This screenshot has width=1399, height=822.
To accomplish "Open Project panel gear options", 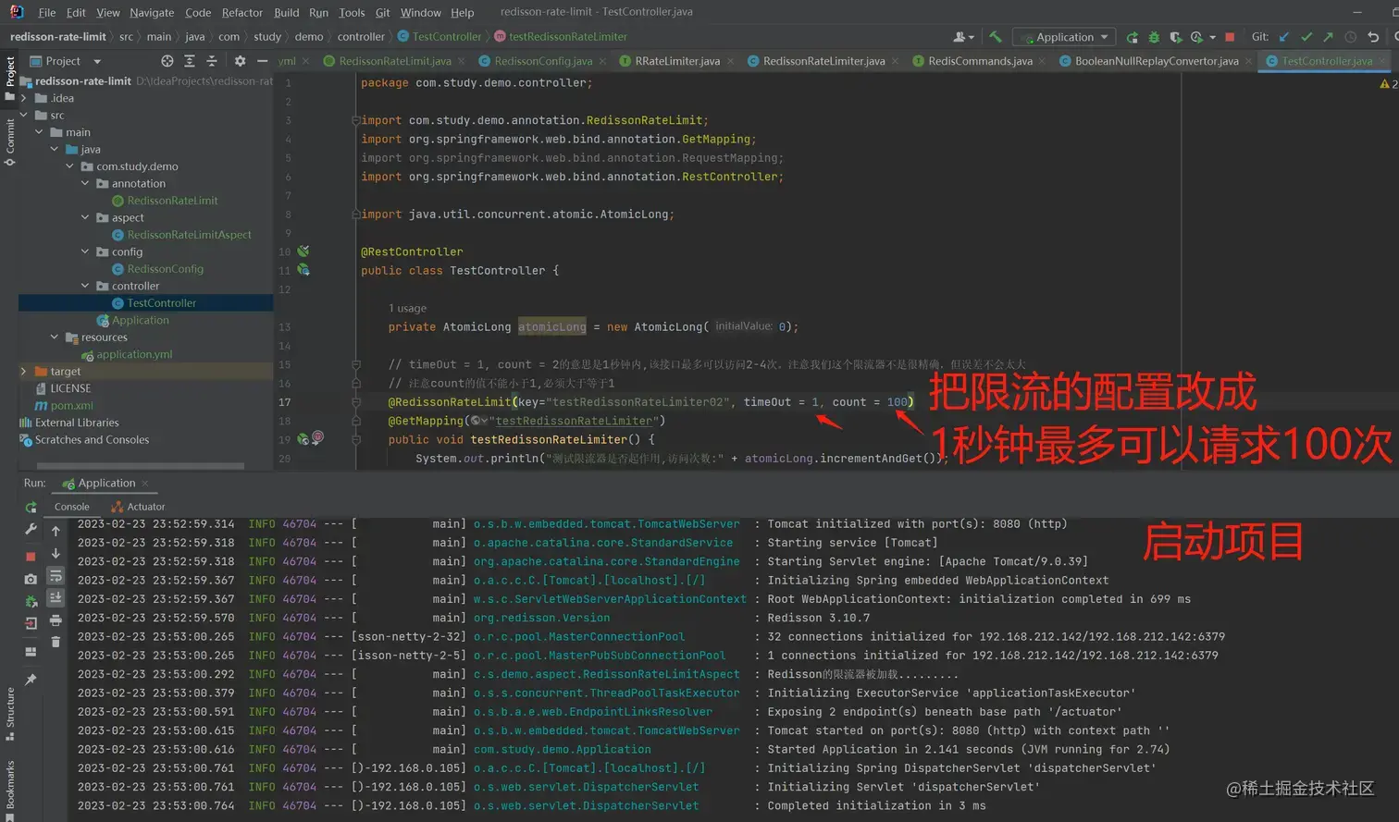I will tap(240, 61).
